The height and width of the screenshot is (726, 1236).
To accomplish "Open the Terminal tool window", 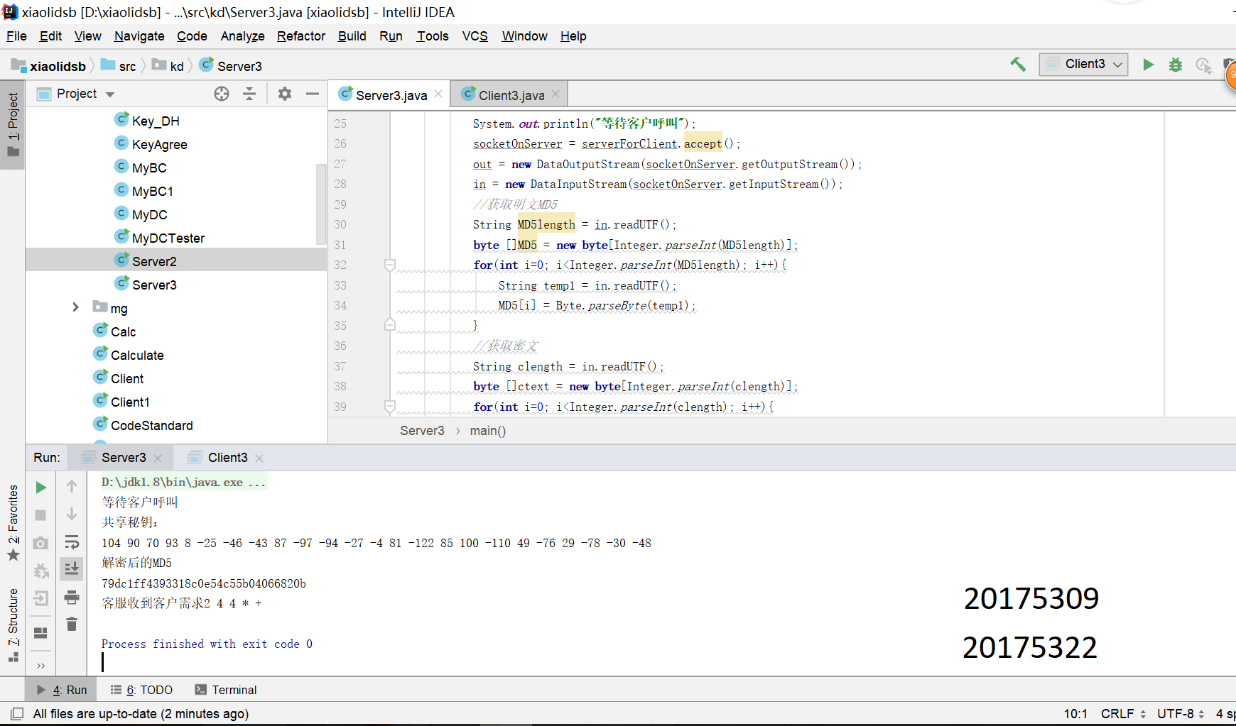I will (226, 690).
